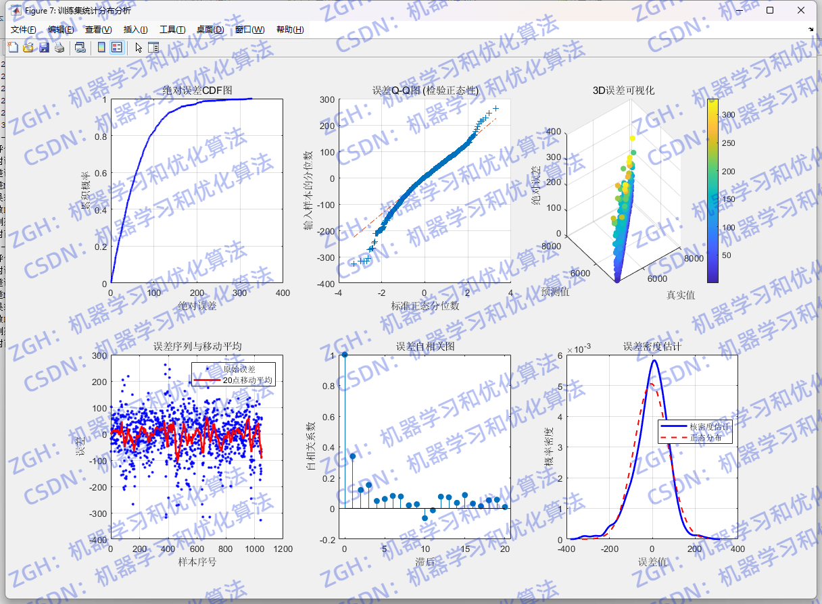
Task: Open the 编辑(E) menu
Action: [61, 30]
